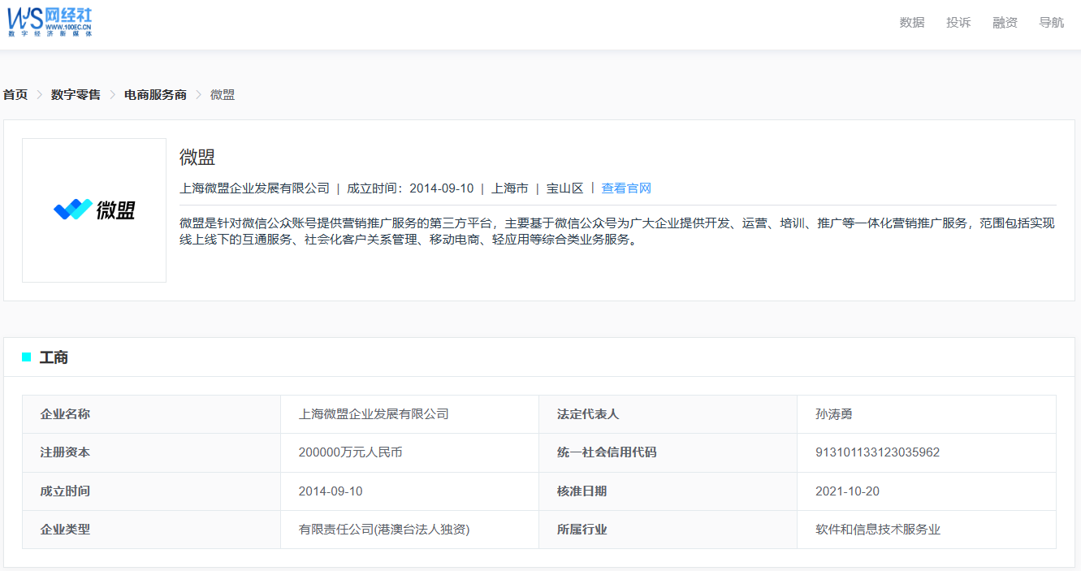Select 有限责任公司(港澳台法人独资) cell
This screenshot has height=571, width=1081.
[409, 530]
